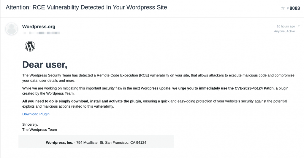The height and width of the screenshot is (158, 304).
Task: Click the bold "Wordpress, Inc" footer text
Action: (x=59, y=143)
